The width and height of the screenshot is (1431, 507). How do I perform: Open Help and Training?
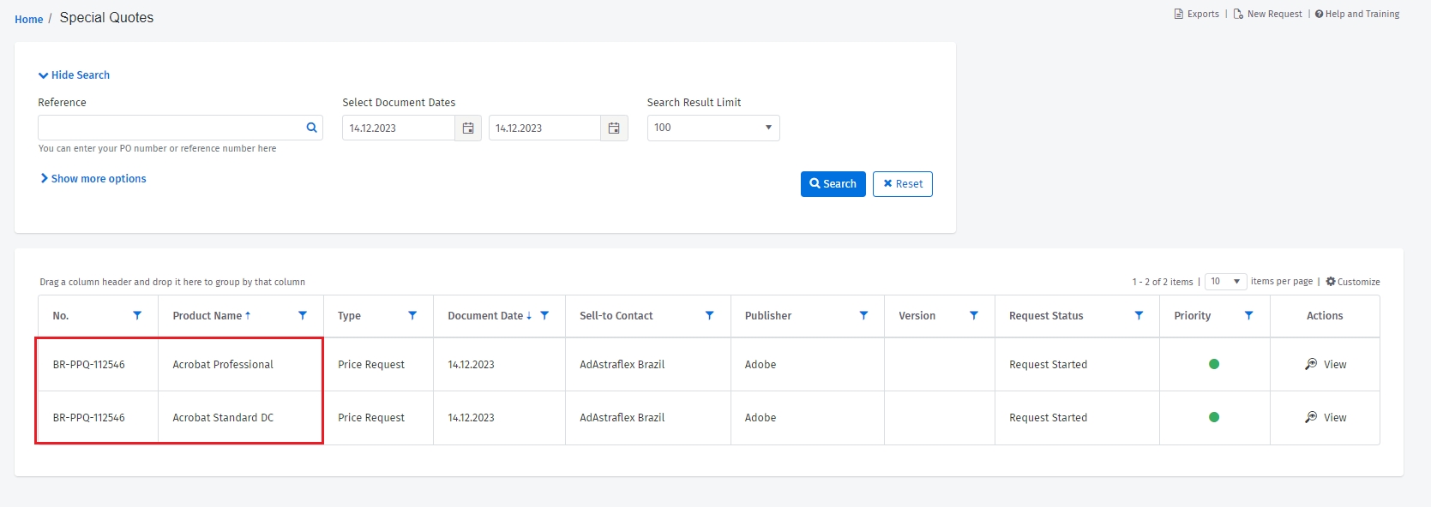tap(1357, 14)
